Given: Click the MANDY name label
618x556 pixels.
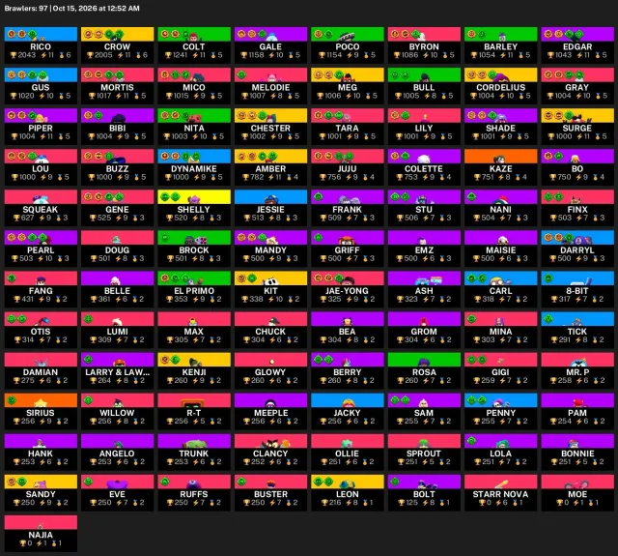Looking at the screenshot, I should [x=270, y=250].
